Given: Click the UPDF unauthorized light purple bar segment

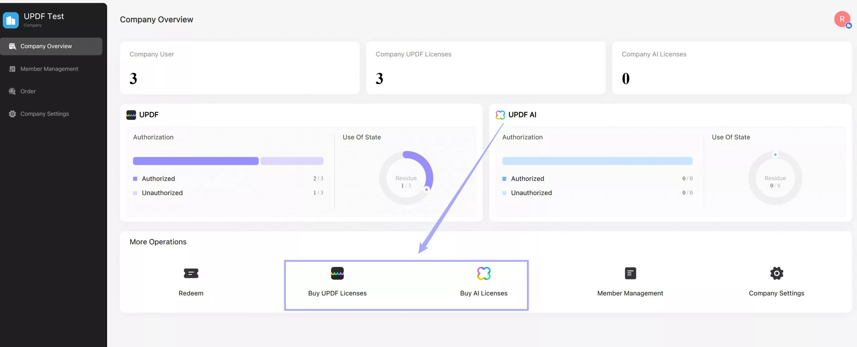Looking at the screenshot, I should tap(292, 161).
